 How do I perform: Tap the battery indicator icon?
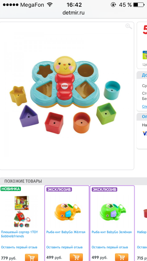139,5
